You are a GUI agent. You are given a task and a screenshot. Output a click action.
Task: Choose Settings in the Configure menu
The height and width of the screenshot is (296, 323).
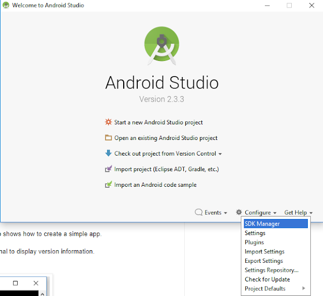pyautogui.click(x=276, y=233)
